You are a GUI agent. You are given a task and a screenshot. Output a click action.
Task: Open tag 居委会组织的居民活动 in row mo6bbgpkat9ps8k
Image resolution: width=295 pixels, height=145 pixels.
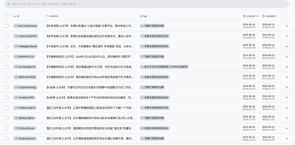[x=155, y=46]
